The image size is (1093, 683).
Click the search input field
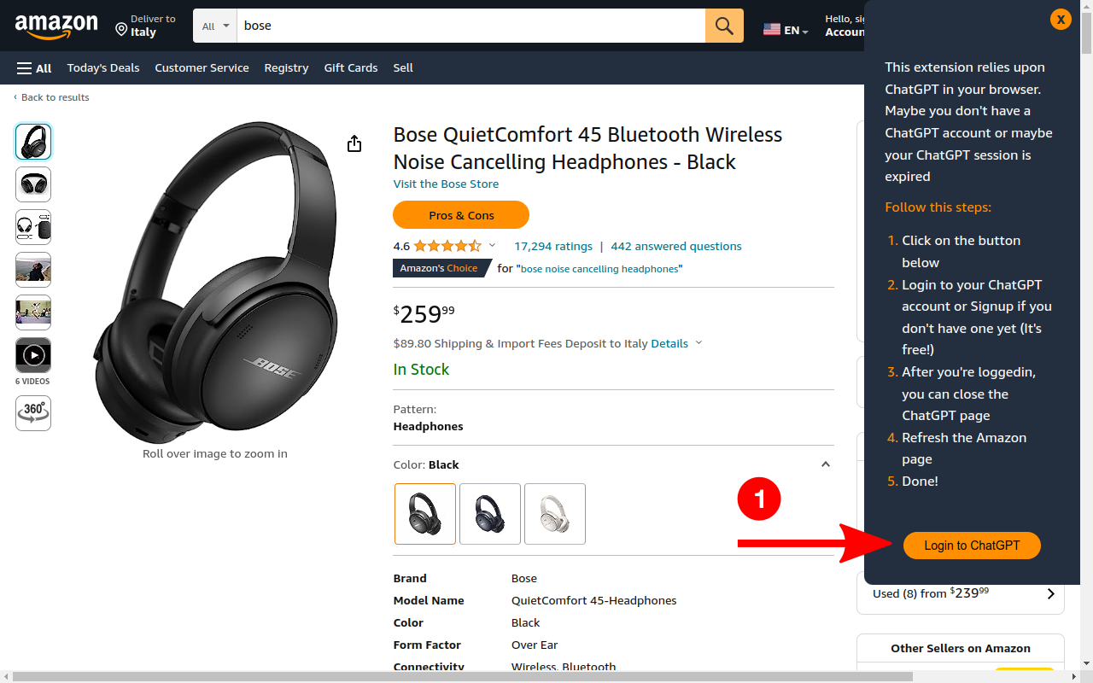470,26
